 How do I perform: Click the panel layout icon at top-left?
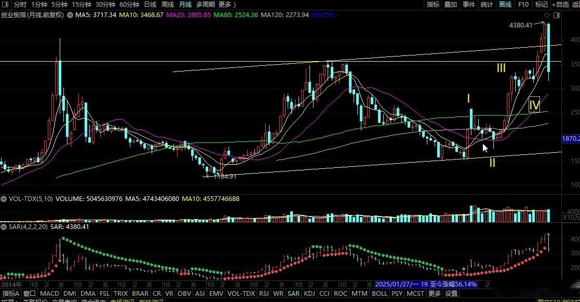[5, 5]
